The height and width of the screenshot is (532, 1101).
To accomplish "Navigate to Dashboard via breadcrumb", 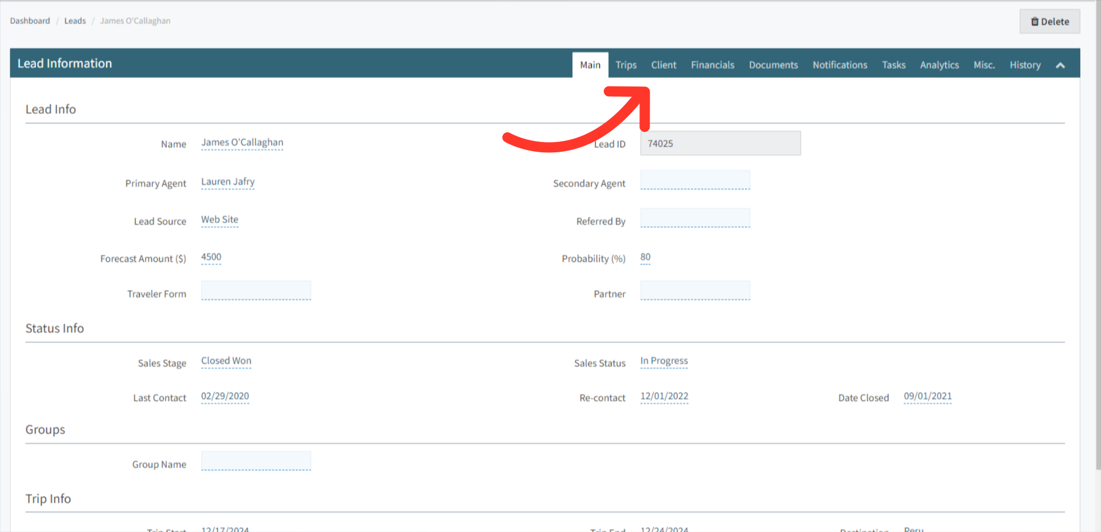I will tap(30, 21).
